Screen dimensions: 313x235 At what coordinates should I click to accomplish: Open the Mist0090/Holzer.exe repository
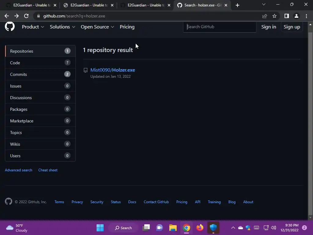coord(112,70)
